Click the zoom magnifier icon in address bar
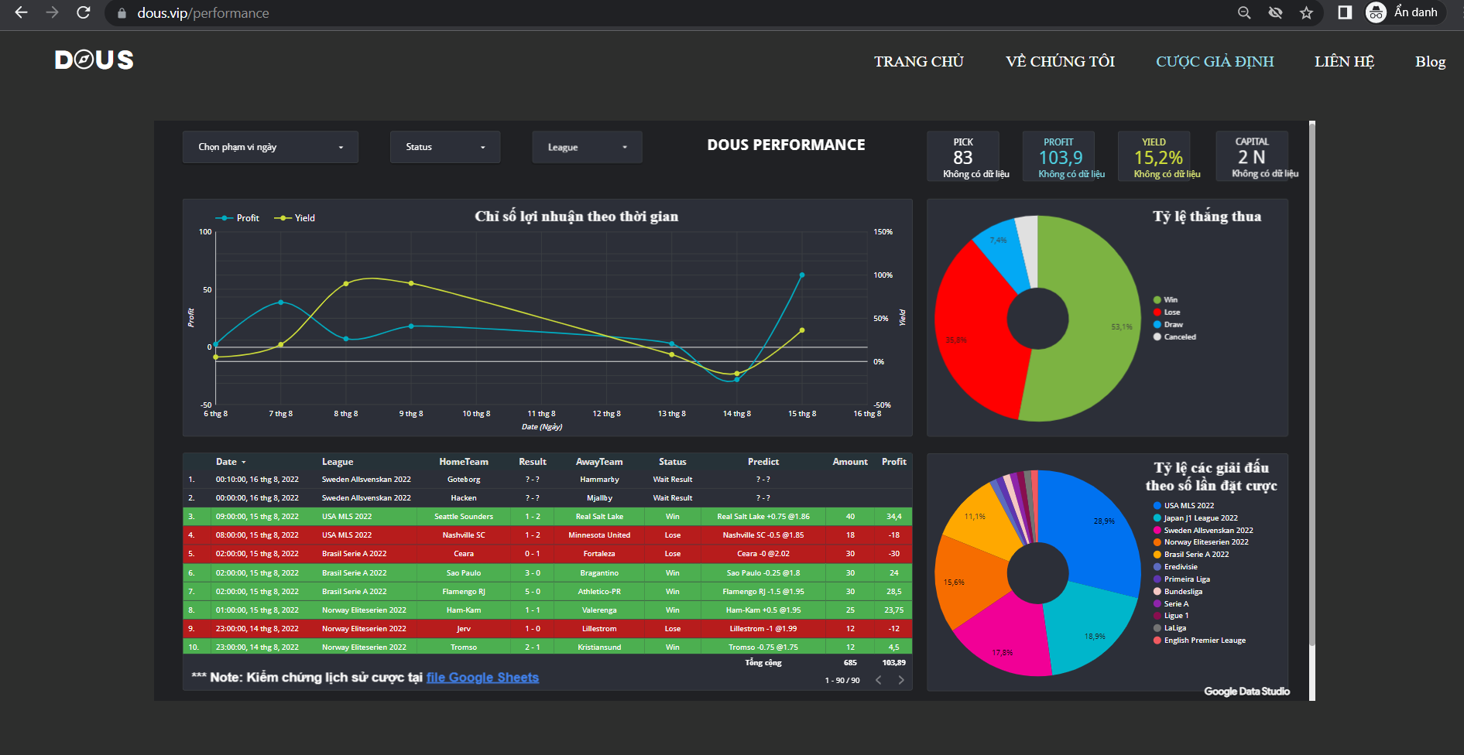This screenshot has height=755, width=1464. click(1244, 12)
